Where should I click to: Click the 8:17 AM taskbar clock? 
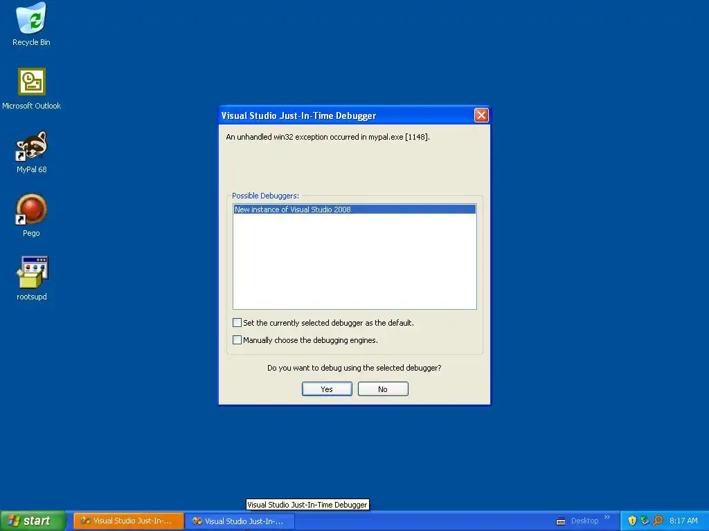(683, 521)
